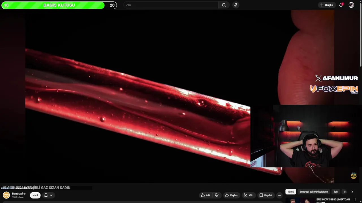Open the Bentropi channel avatar
This screenshot has height=203, width=362.
point(6,195)
